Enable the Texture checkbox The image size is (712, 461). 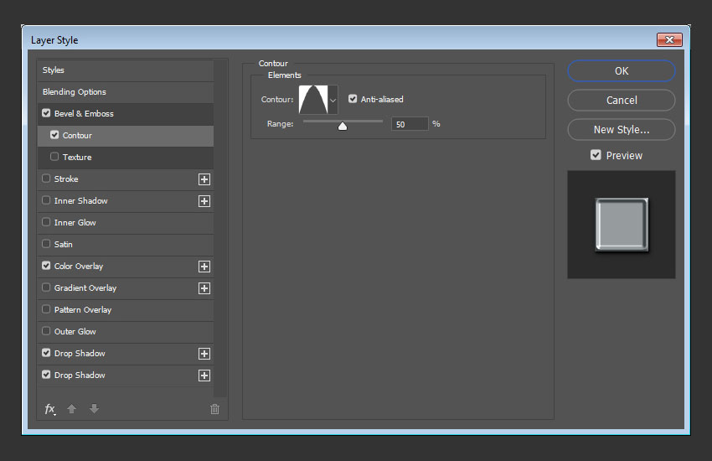(x=54, y=156)
